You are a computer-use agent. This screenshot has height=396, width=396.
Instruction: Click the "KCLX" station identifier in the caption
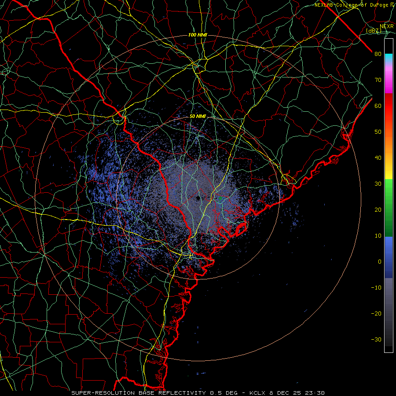pos(258,393)
